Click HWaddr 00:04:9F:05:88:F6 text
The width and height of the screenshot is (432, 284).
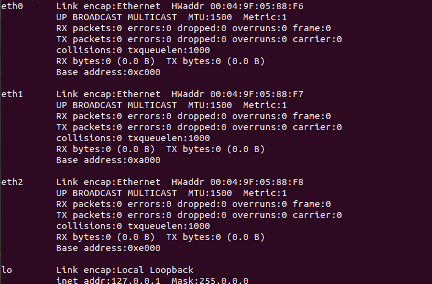238,6
